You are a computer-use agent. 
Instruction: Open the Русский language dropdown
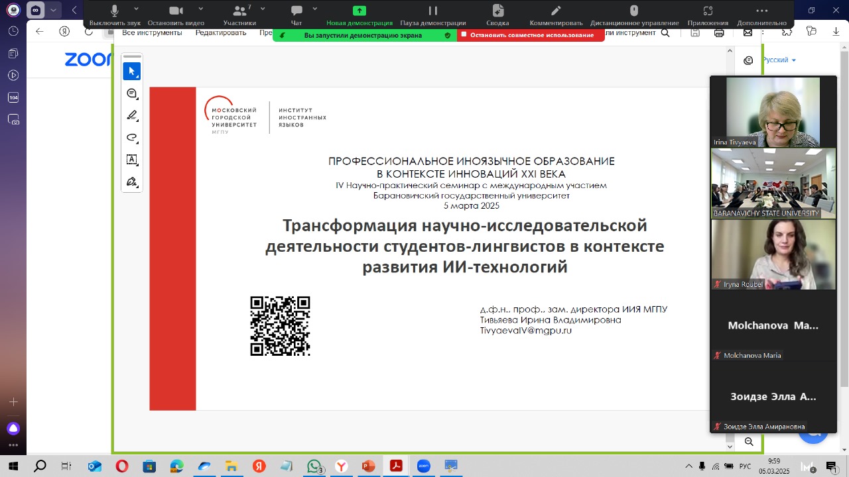[779, 60]
